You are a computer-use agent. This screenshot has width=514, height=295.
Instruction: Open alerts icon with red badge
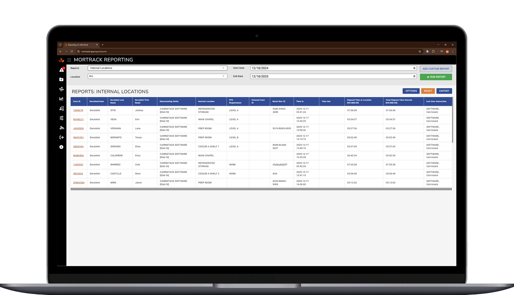(62, 70)
